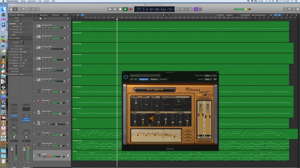Image resolution: width=300 pixels, height=168 pixels.
Task: Click the Chor track volume slider
Action: 58,124
